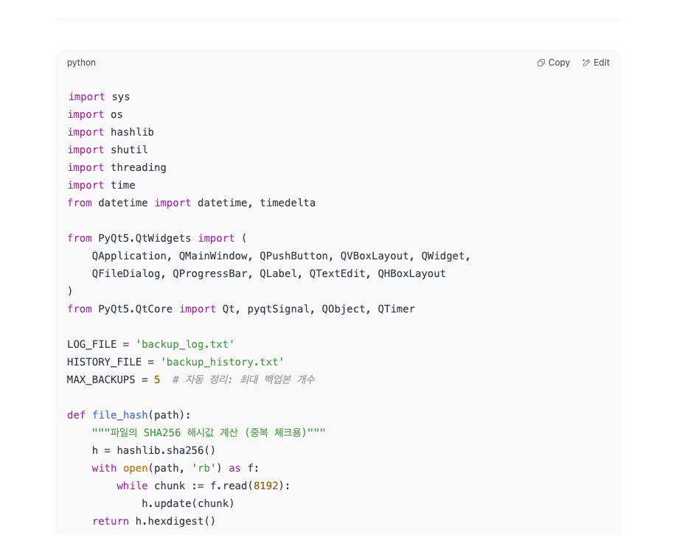This screenshot has width=696, height=535.
Task: Click 'QTimer' in the QtCore import
Action: coord(397,310)
